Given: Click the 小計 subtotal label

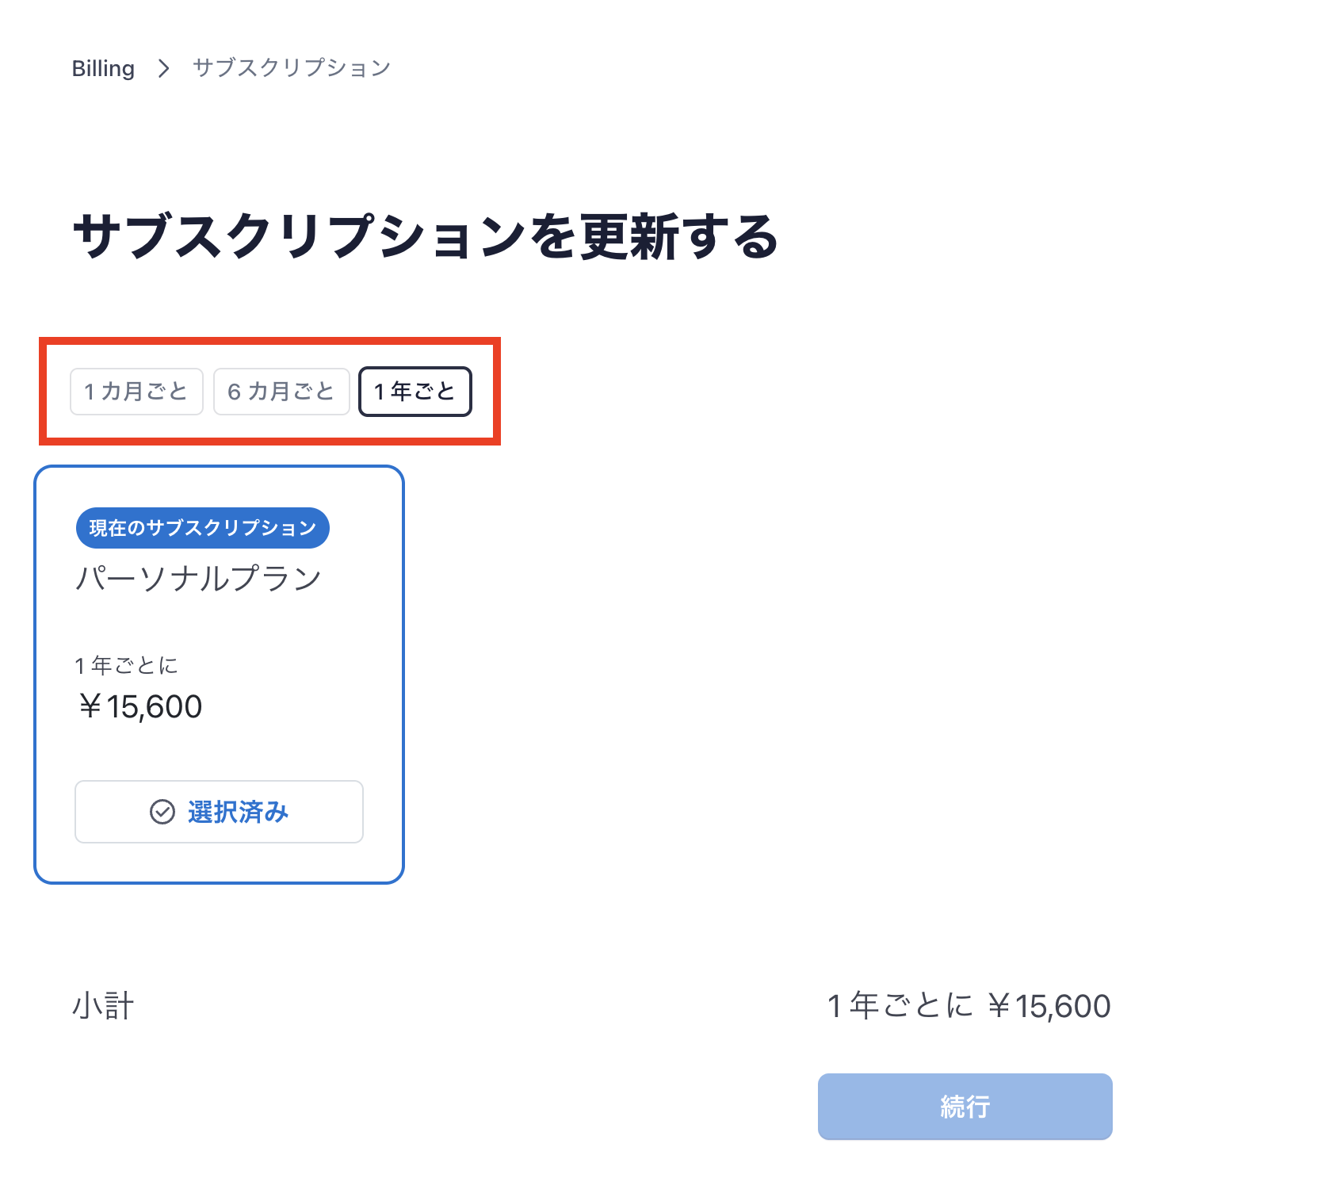Looking at the screenshot, I should (x=103, y=1006).
